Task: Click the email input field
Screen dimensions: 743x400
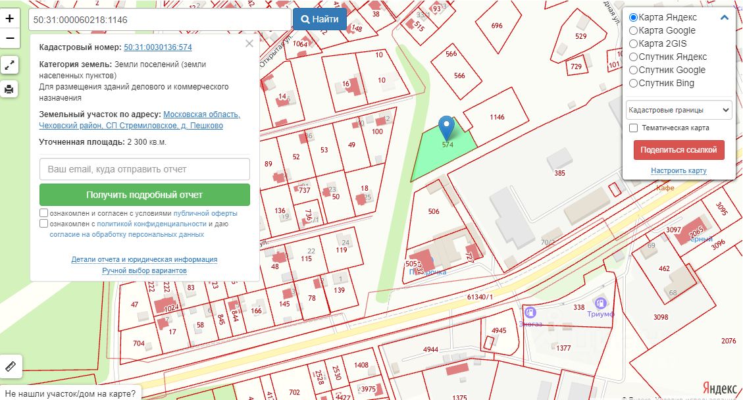Action: pos(144,169)
